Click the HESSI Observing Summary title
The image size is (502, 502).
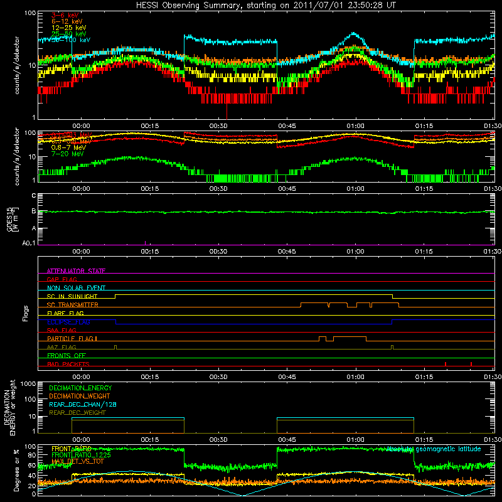tap(266, 5)
